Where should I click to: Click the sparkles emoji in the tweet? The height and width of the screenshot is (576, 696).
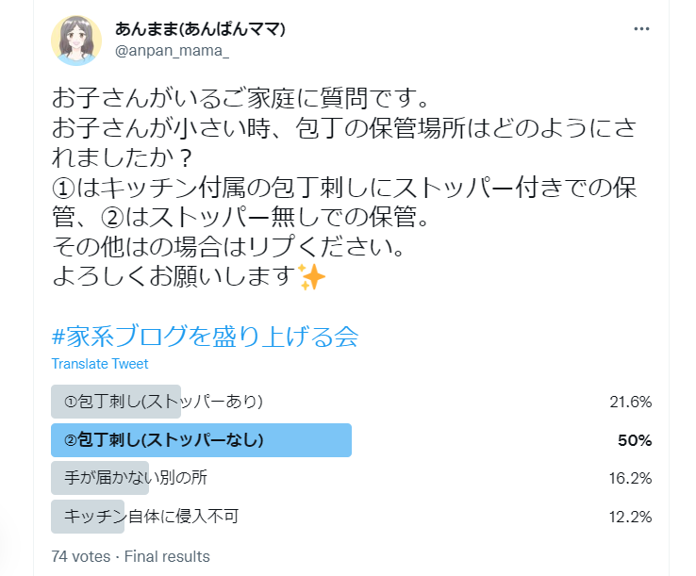click(x=311, y=276)
